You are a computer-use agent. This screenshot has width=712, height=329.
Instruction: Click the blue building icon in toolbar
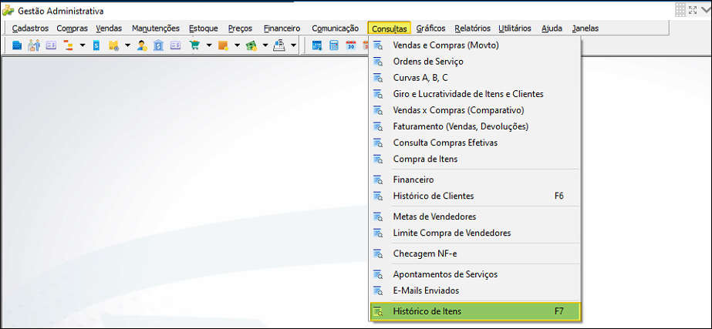click(x=17, y=45)
